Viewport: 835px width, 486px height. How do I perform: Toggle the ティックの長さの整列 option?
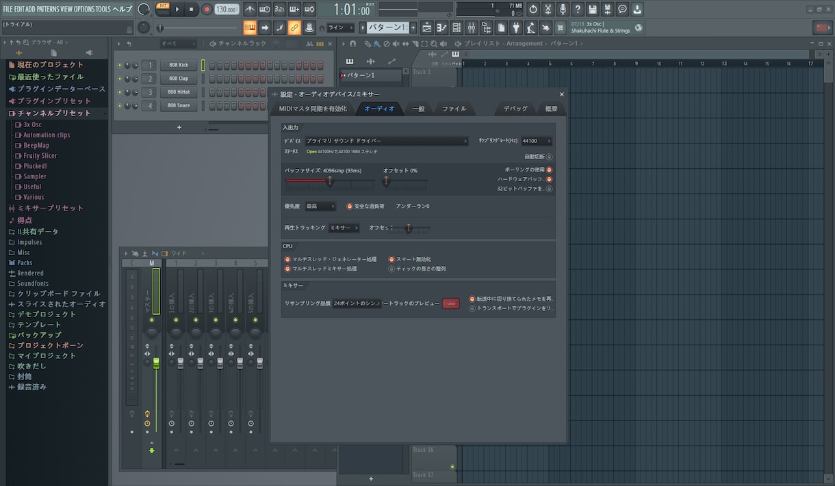[391, 269]
